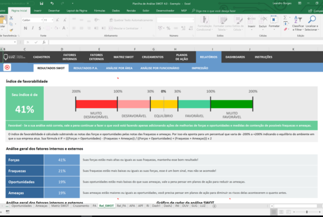Open Estilos de Célula gallery
Screen dimensions: 323x217
click(238, 23)
